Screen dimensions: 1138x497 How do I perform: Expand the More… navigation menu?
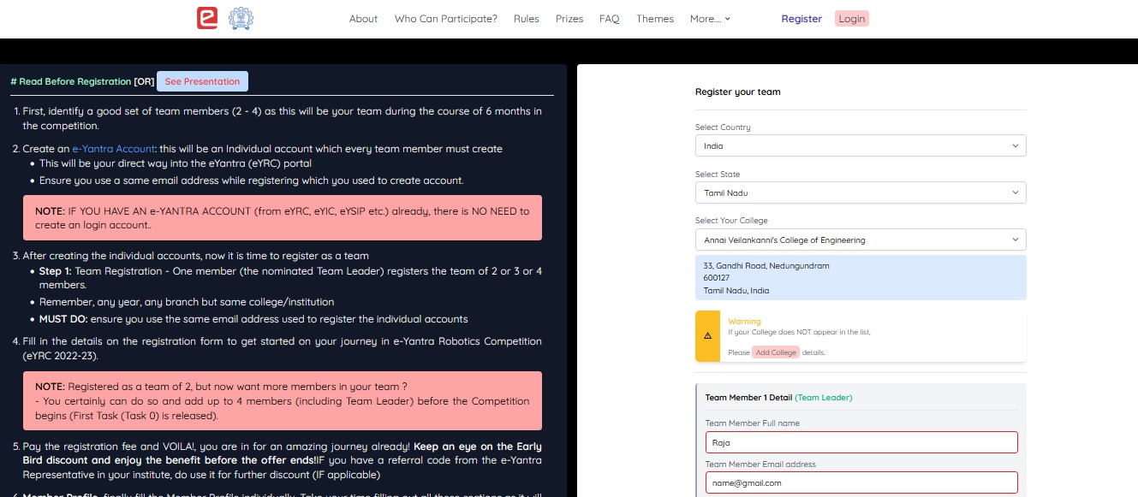tap(710, 19)
